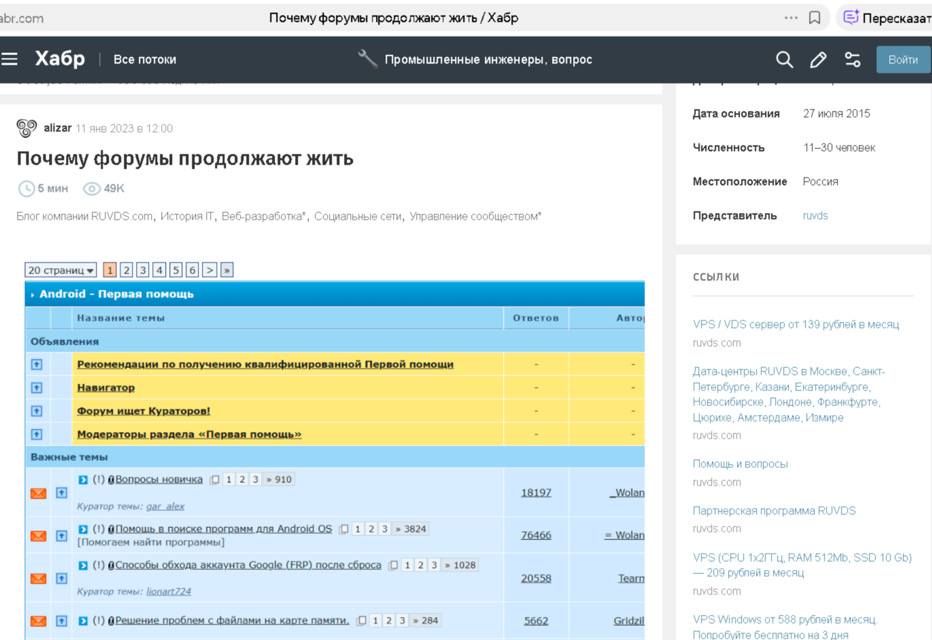Screen dimensions: 932x640
Task: Open VPS / VDS сервер от 139 рублей link
Action: tap(795, 324)
